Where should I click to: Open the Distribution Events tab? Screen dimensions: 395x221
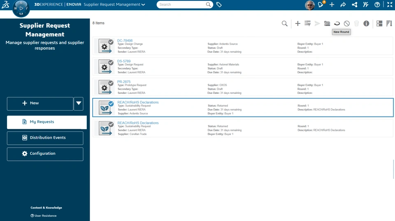(x=45, y=138)
